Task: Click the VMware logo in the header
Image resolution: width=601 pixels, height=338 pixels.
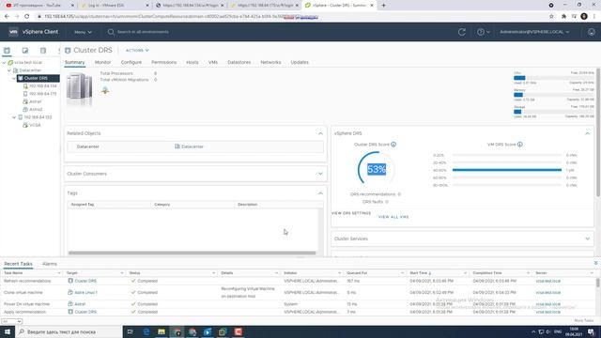Action: [x=13, y=32]
